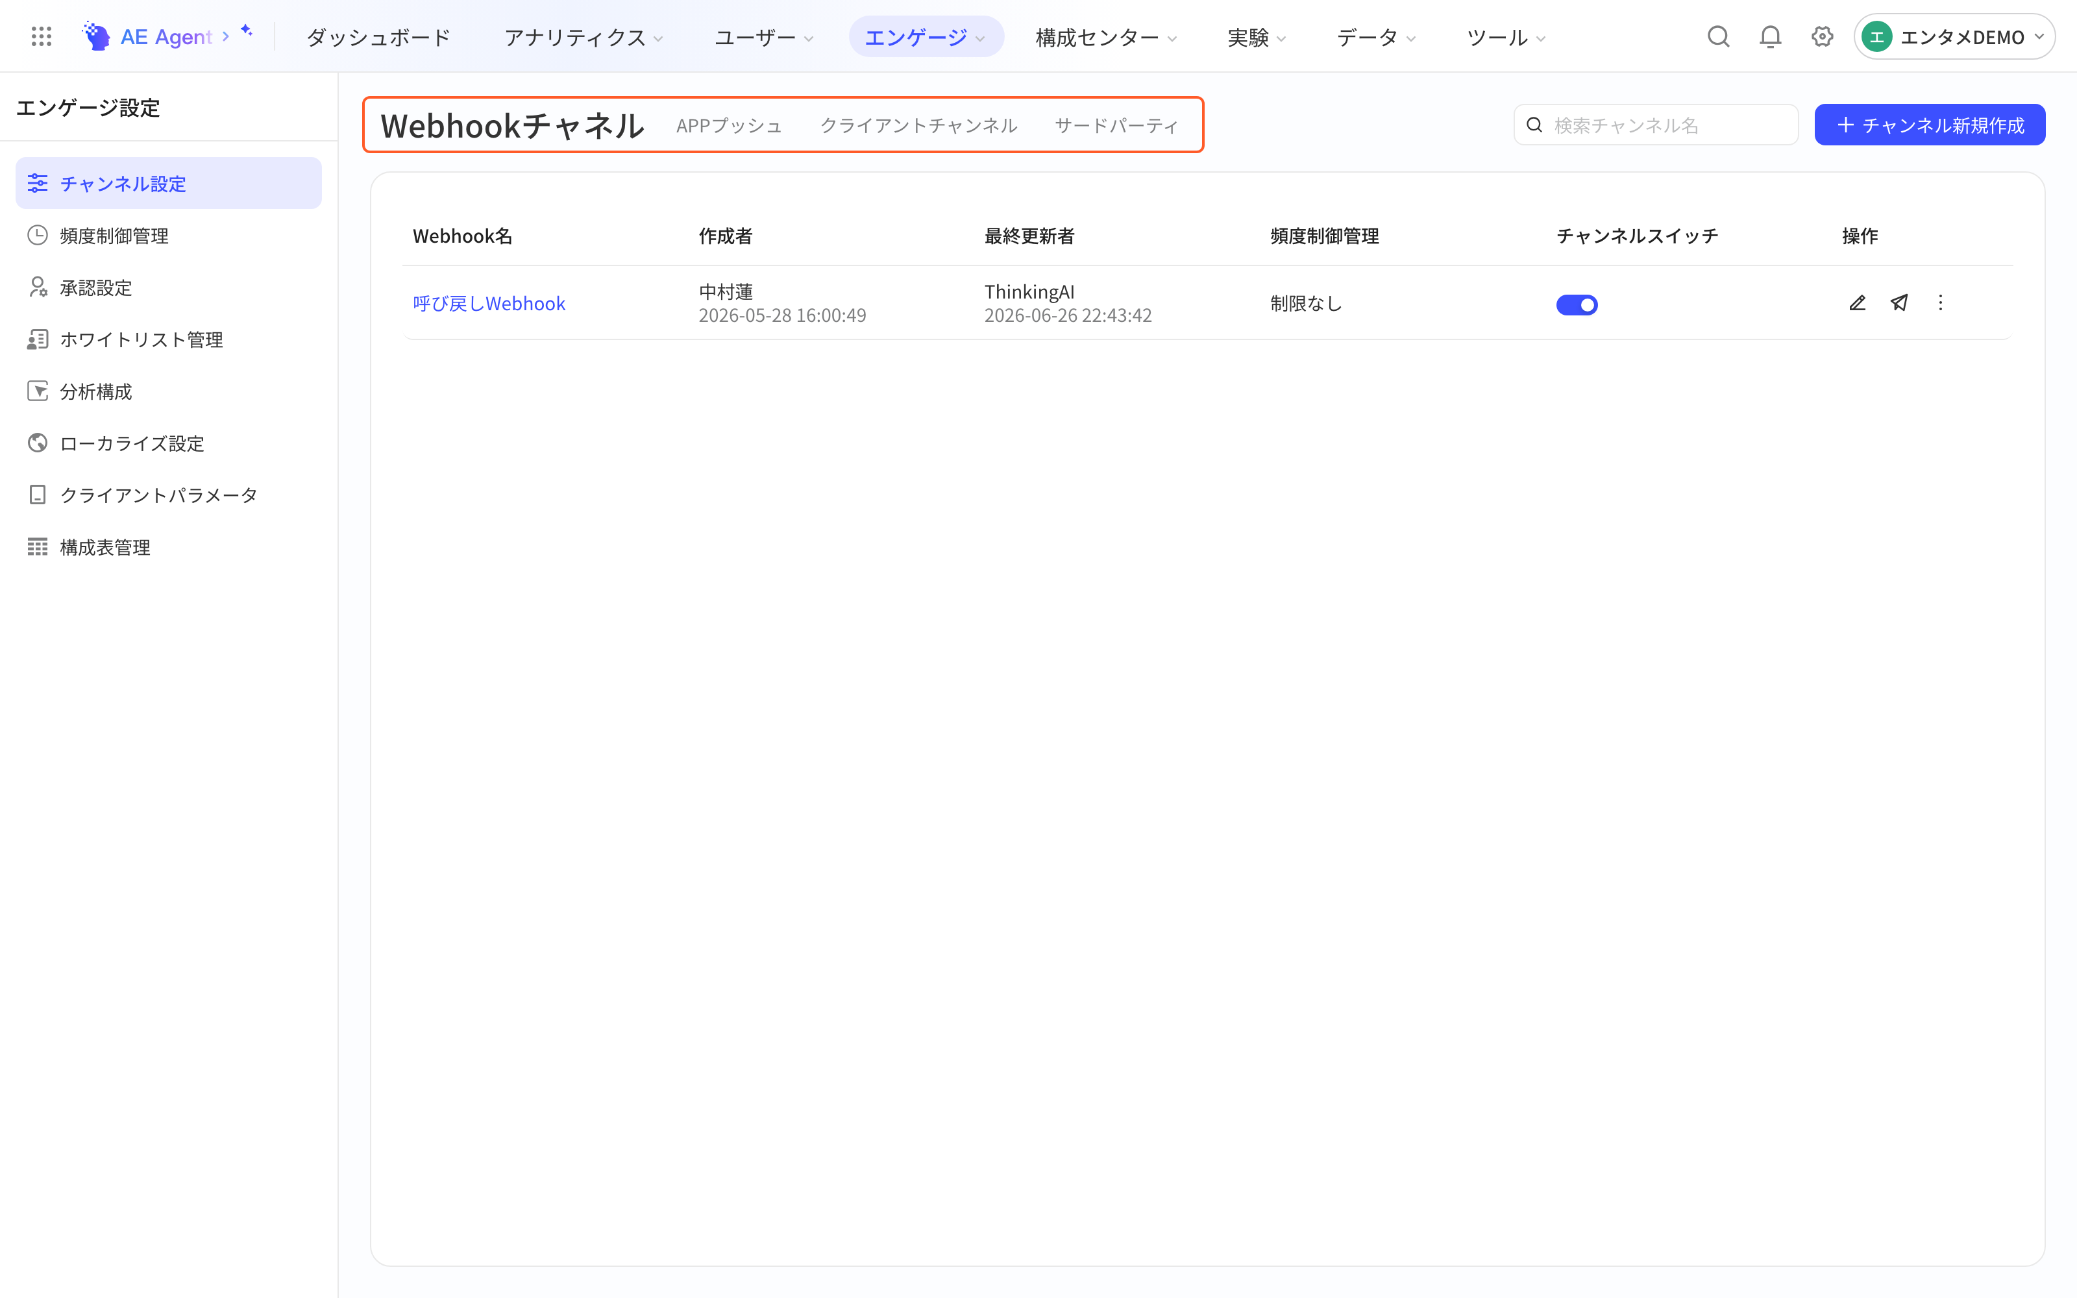Go to ダッシュボード in the top navigation
Image resolution: width=2077 pixels, height=1298 pixels.
point(378,37)
